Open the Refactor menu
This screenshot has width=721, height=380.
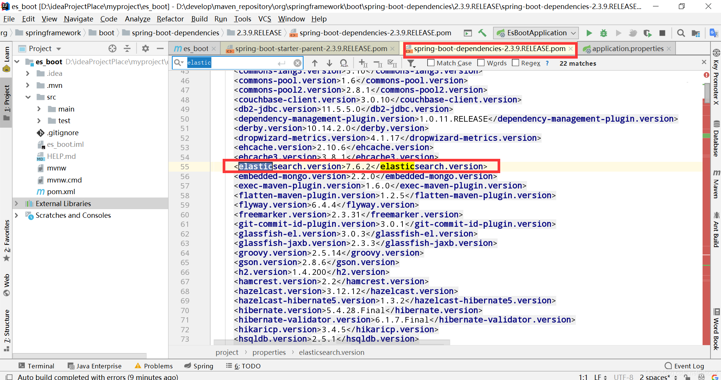coord(170,19)
